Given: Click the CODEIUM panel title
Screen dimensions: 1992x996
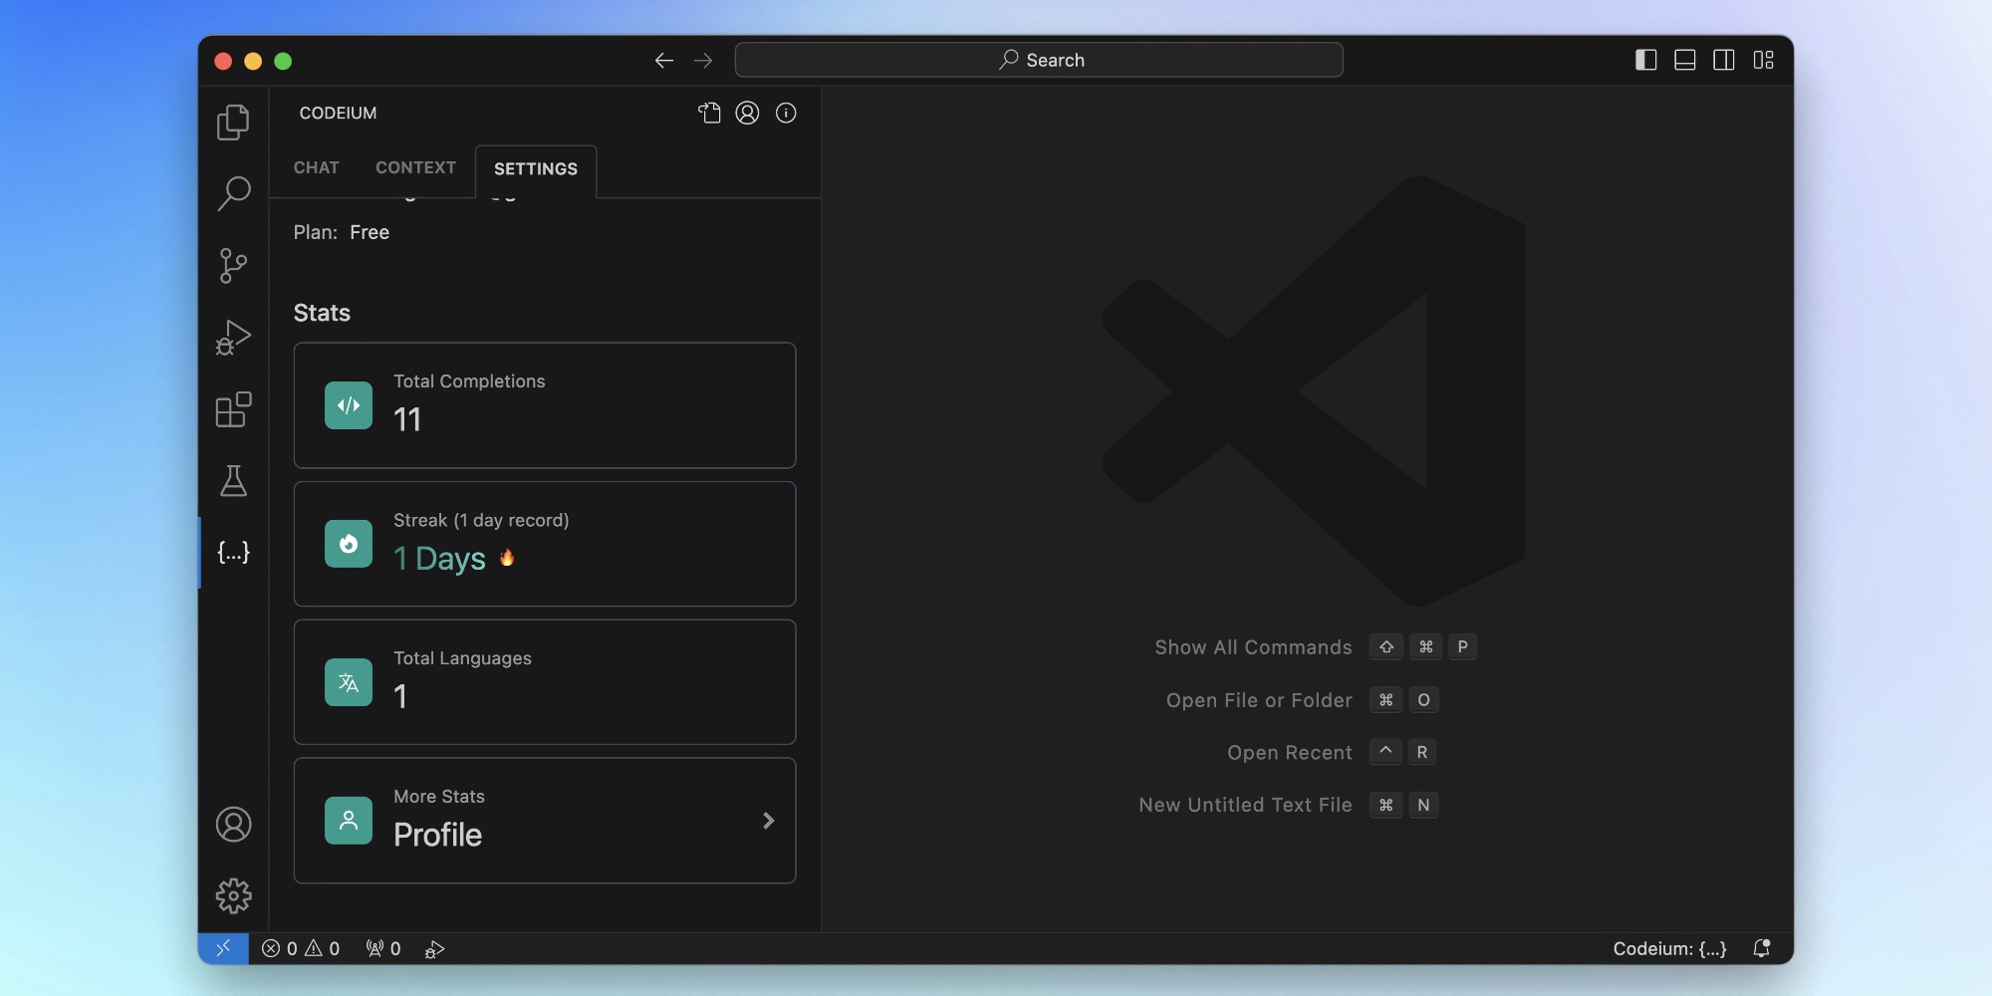Looking at the screenshot, I should pos(338,114).
